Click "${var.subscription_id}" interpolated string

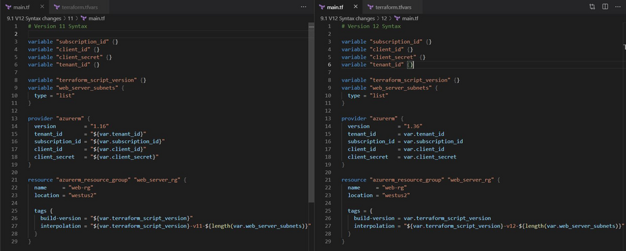click(x=127, y=142)
